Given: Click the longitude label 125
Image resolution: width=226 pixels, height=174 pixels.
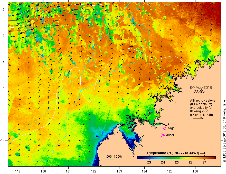Looking at the screenshot, I should [170, 171].
